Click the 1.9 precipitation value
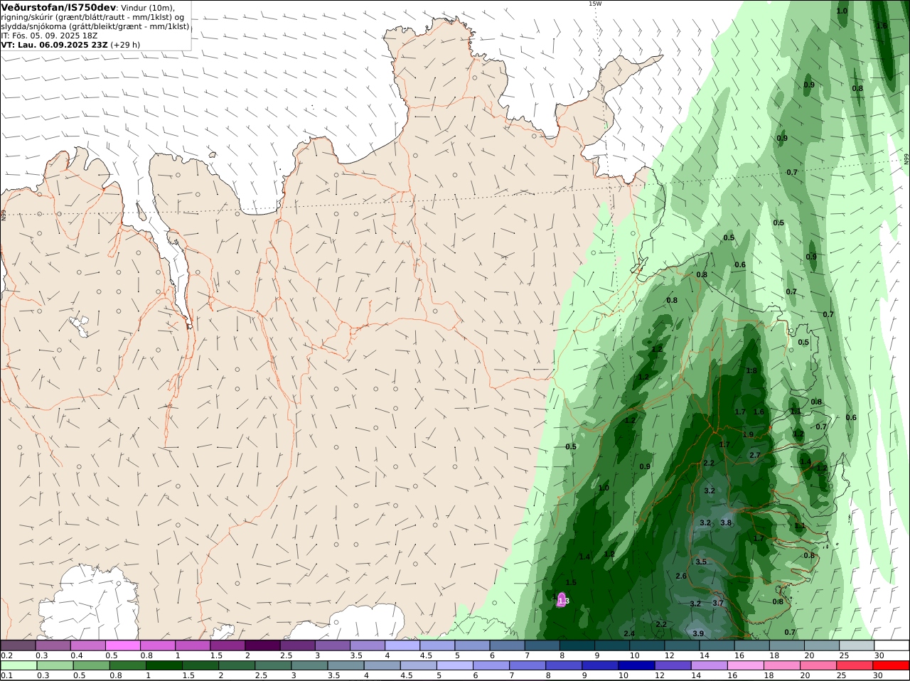The width and height of the screenshot is (910, 681). click(748, 434)
